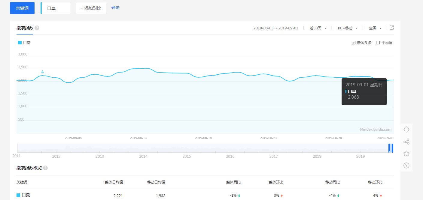Click the star favorite icon
The width and height of the screenshot is (423, 200).
pos(406,154)
